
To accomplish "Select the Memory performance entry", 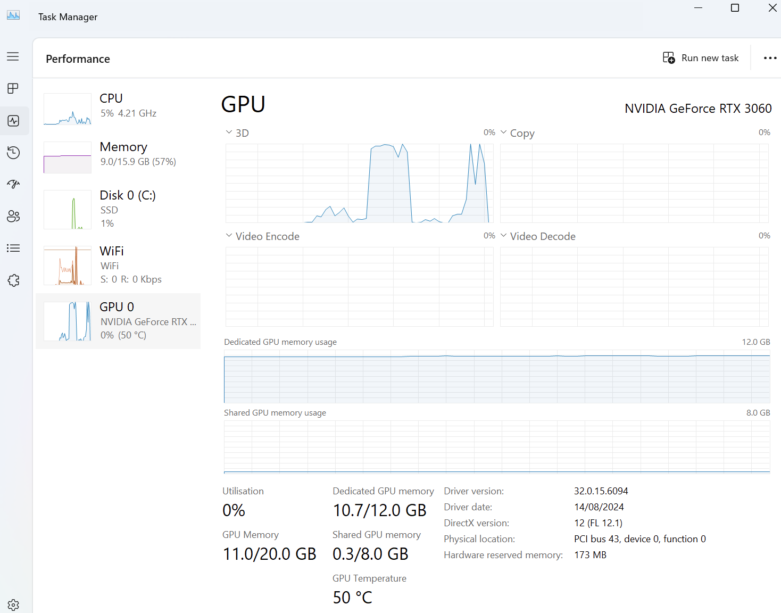I will 118,157.
